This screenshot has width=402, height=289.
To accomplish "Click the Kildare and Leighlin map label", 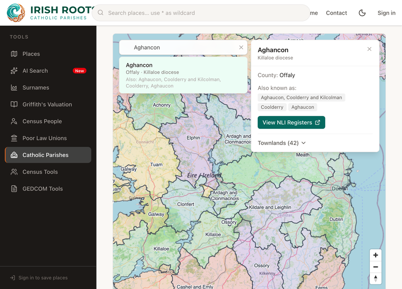I will 270,207.
